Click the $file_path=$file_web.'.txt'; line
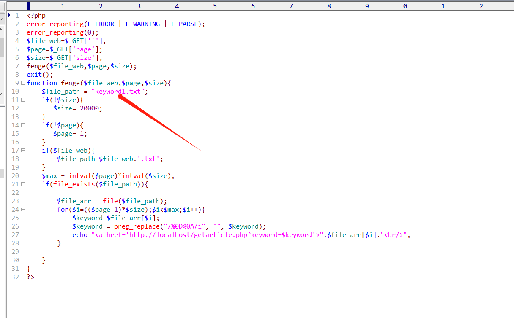 110,159
